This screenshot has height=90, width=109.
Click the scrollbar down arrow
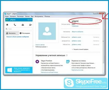[x=103, y=73]
